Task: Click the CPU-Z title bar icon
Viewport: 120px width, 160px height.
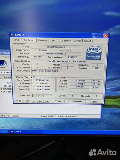Action: [12, 35]
